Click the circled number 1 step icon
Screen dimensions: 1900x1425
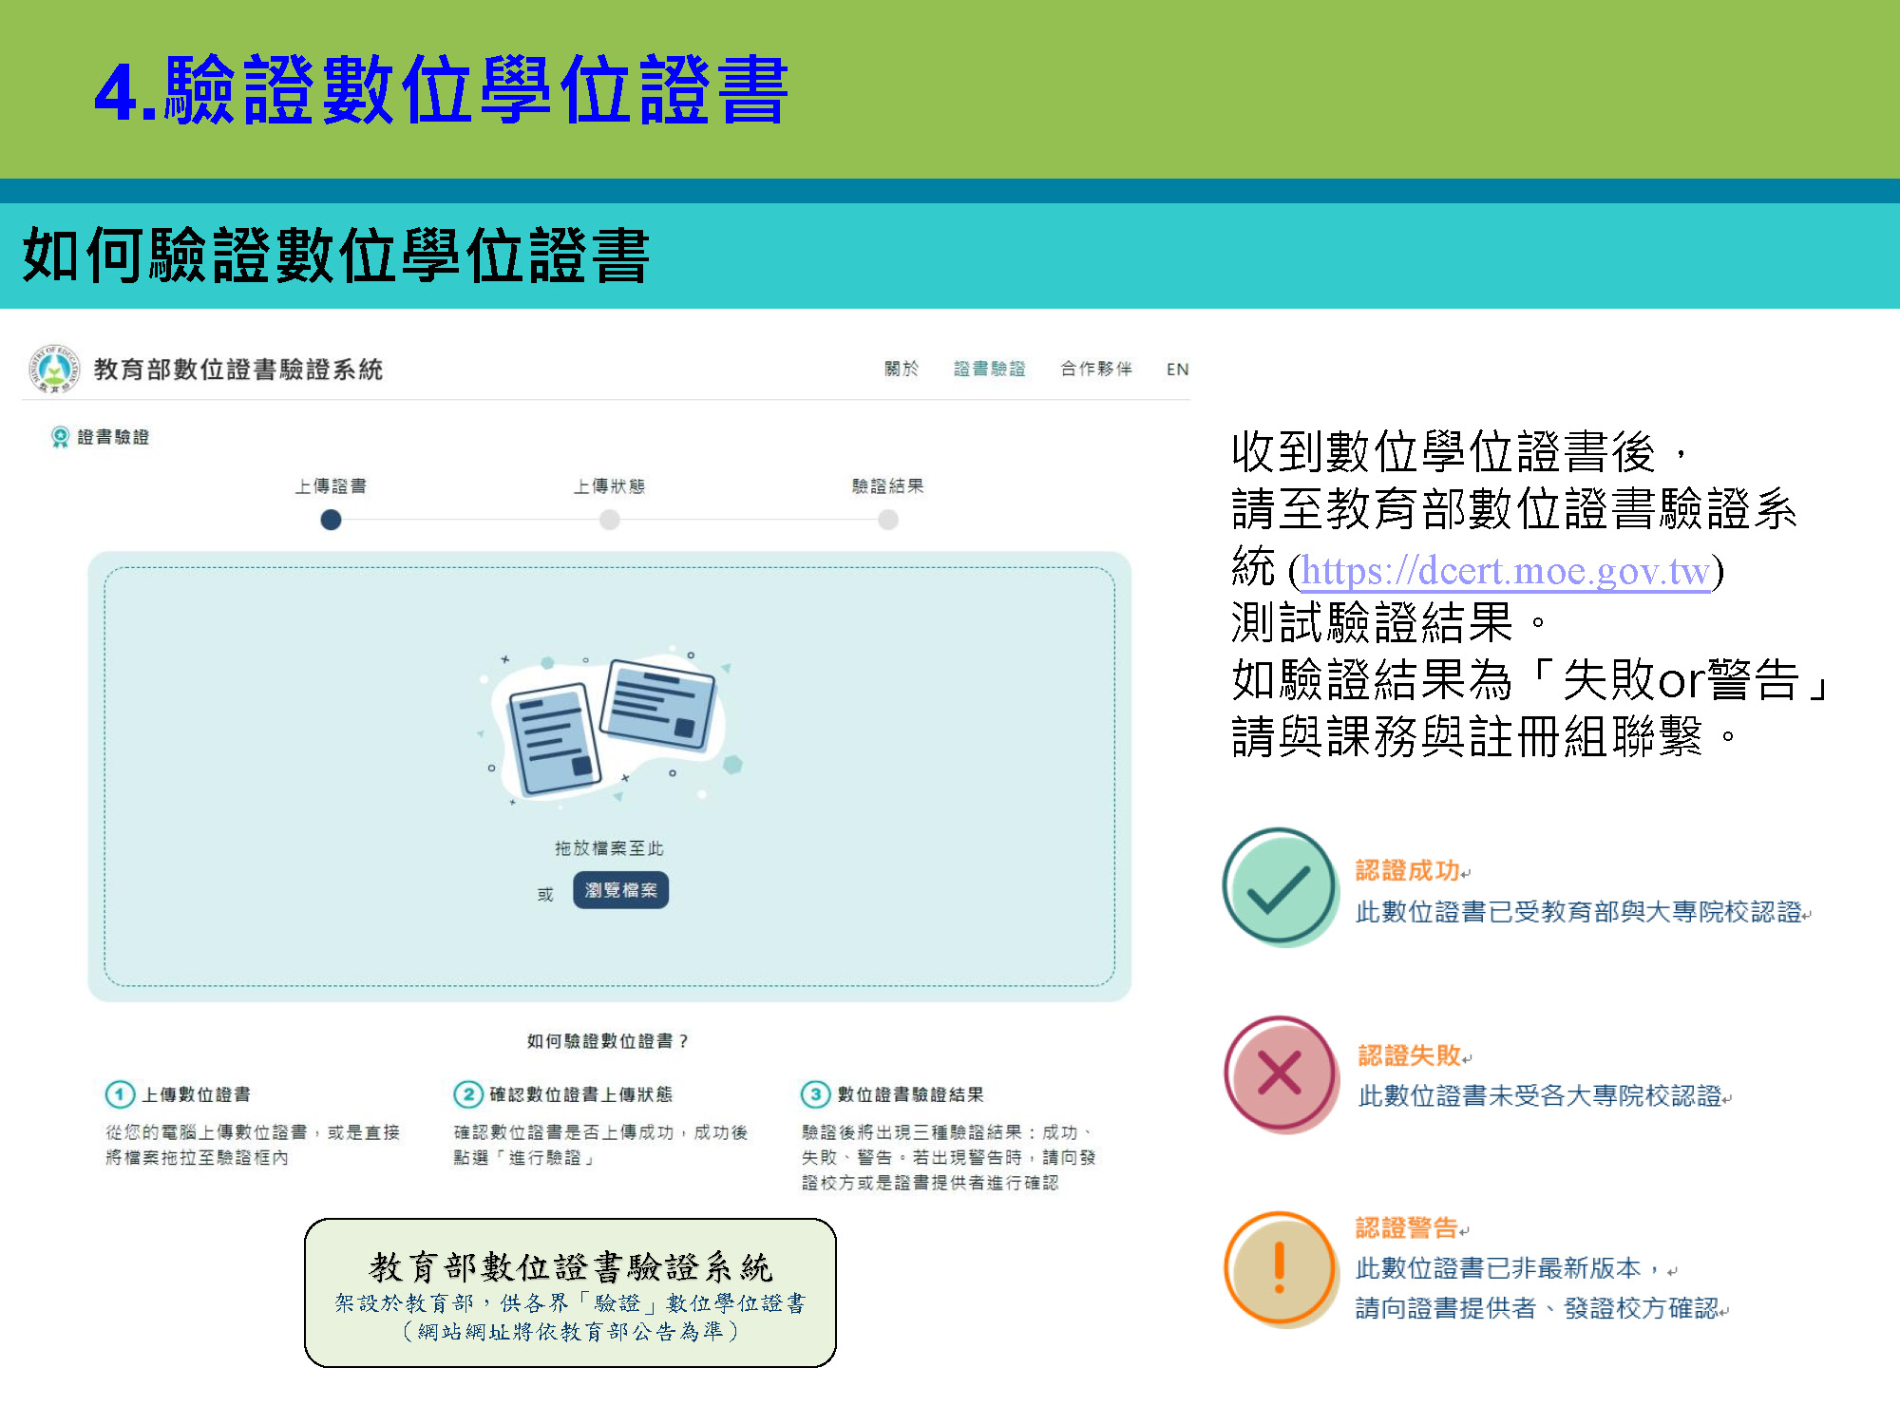click(x=120, y=1094)
